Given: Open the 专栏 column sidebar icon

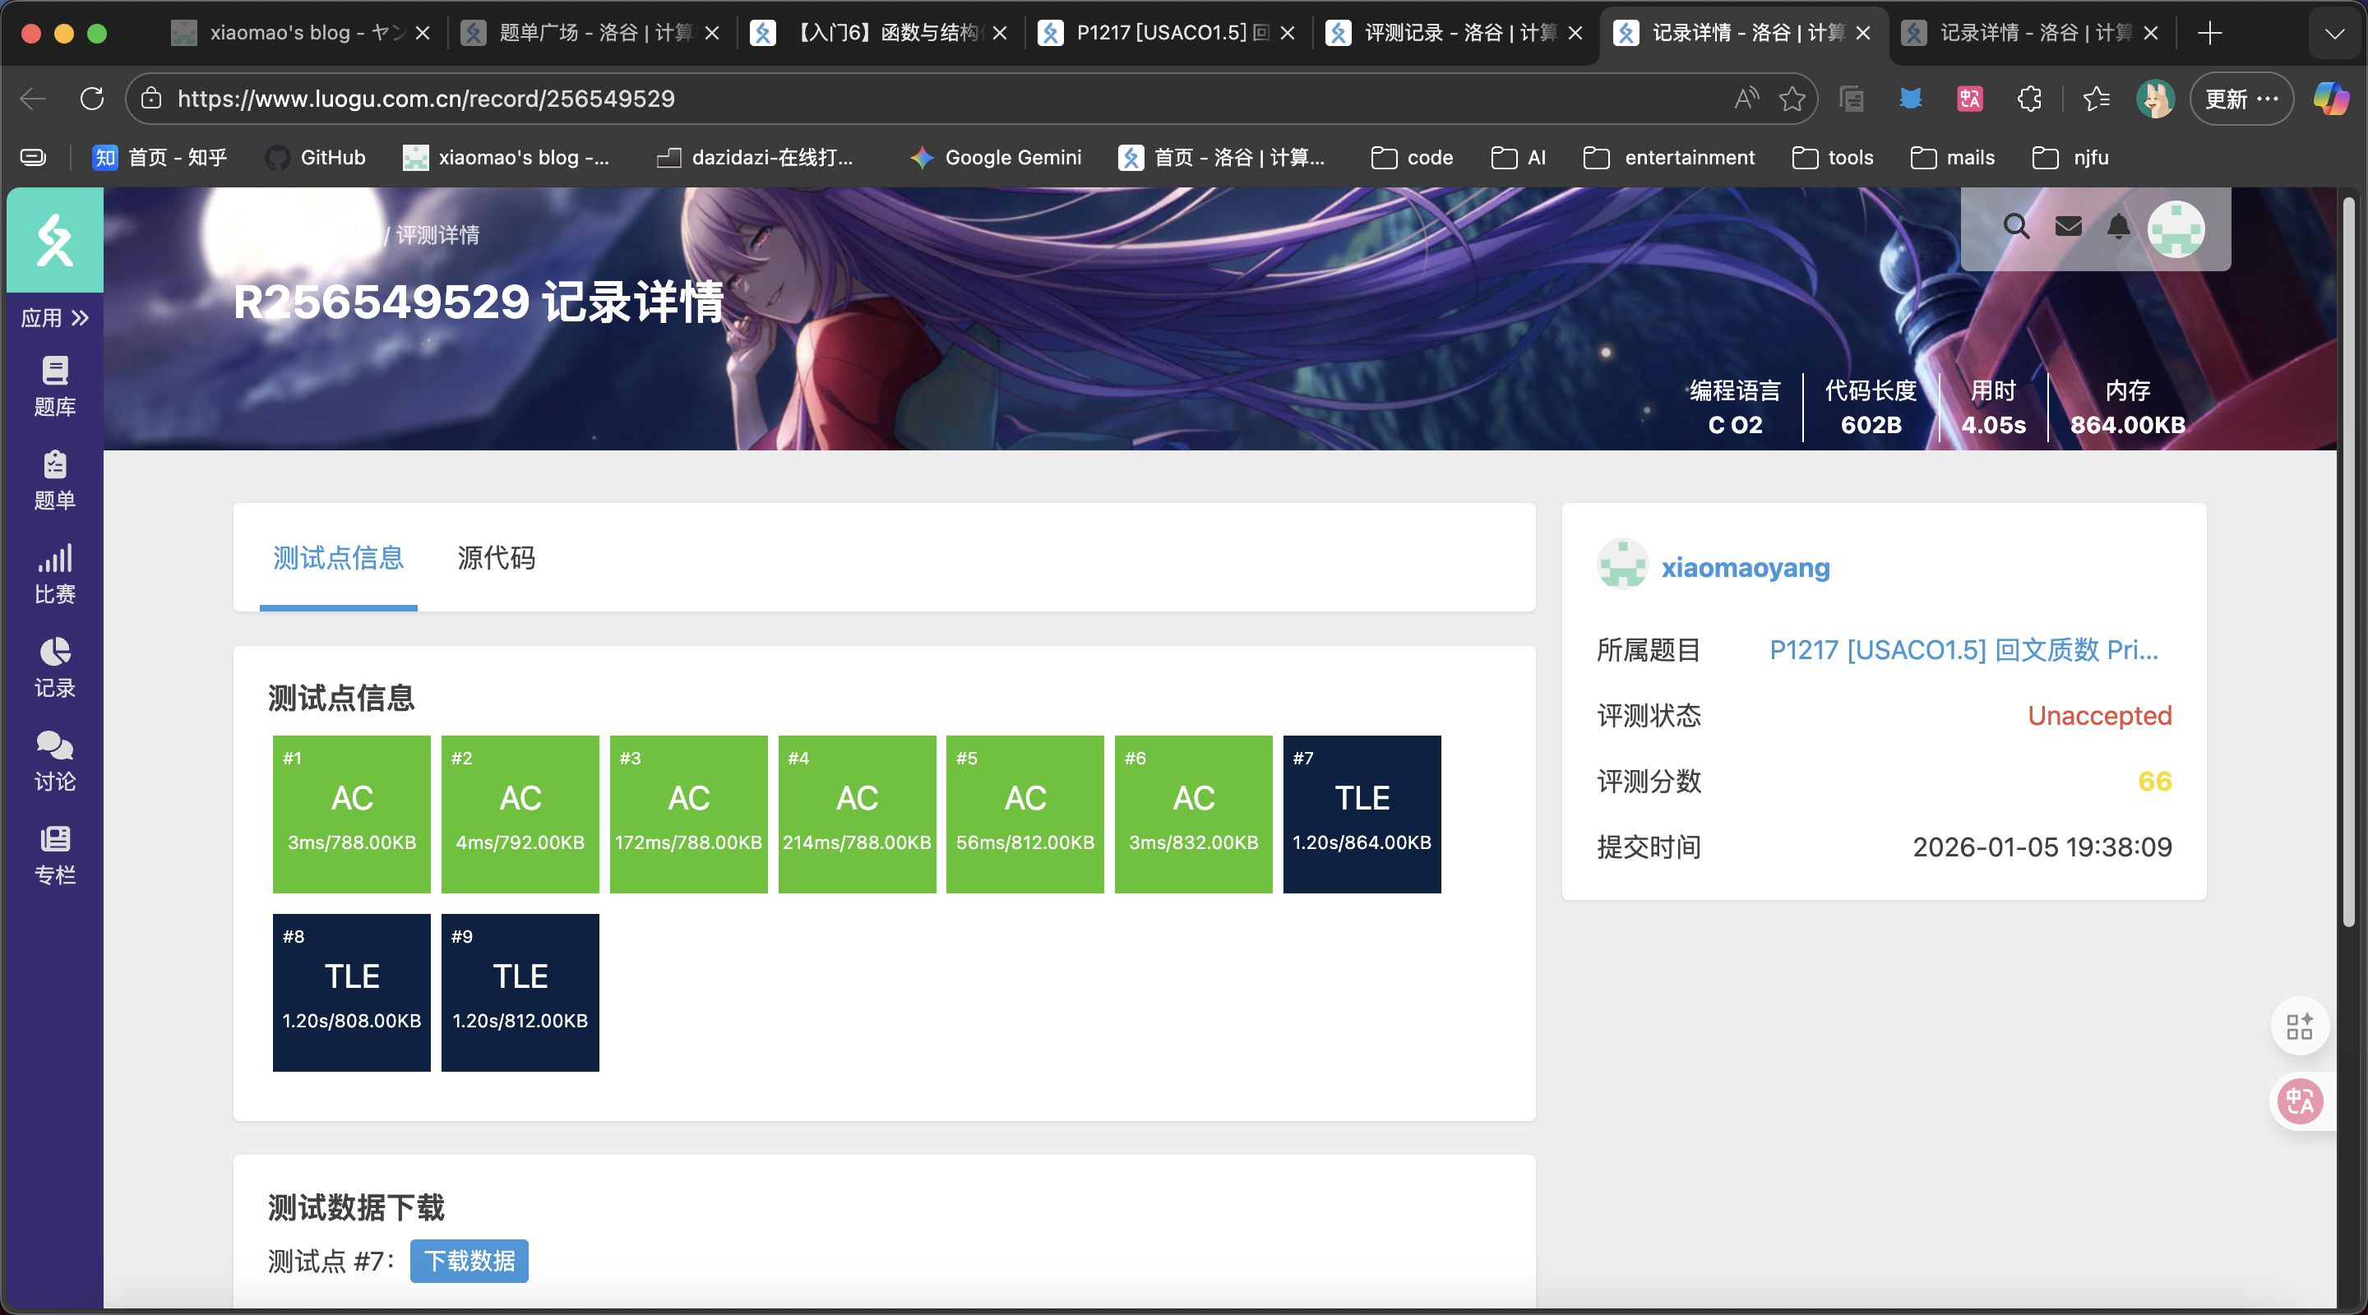Looking at the screenshot, I should 54,855.
